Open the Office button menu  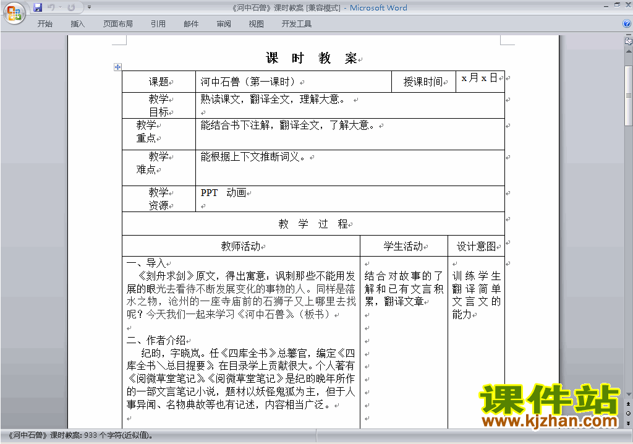coord(14,14)
